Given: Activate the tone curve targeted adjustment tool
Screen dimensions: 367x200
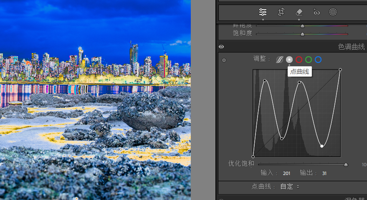Looking at the screenshot, I should 224,60.
